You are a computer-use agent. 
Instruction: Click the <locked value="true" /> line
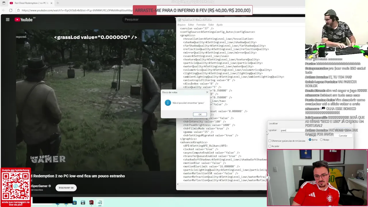point(201,149)
